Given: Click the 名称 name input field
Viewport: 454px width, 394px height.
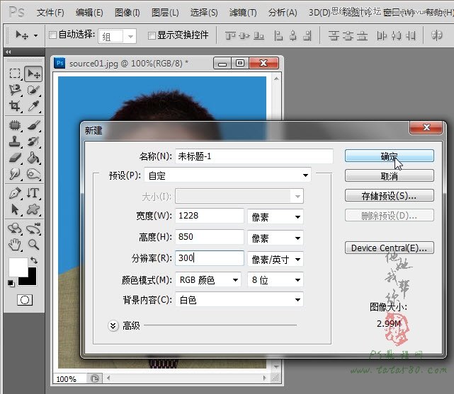Looking at the screenshot, I should click(254, 156).
